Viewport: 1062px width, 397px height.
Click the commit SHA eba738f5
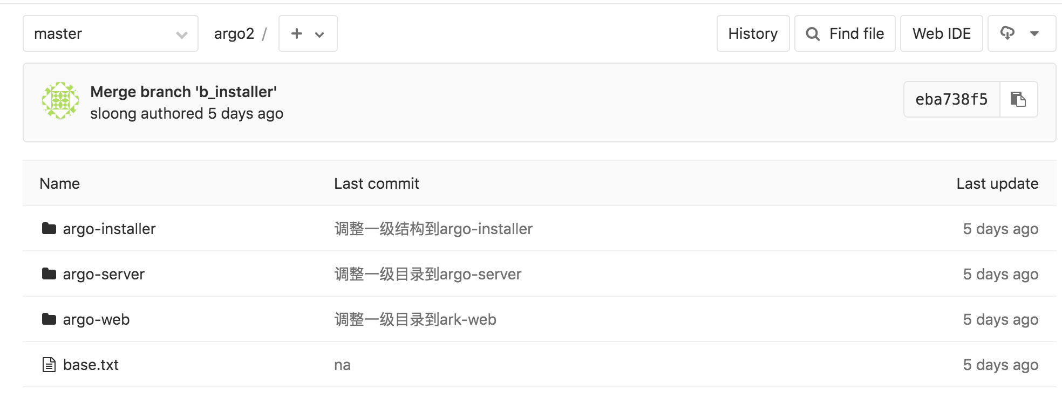point(951,99)
